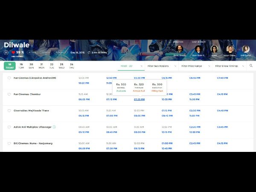Open Kriti Sanon cast photo
Viewport: 256px width, 192px height.
pos(246,49)
